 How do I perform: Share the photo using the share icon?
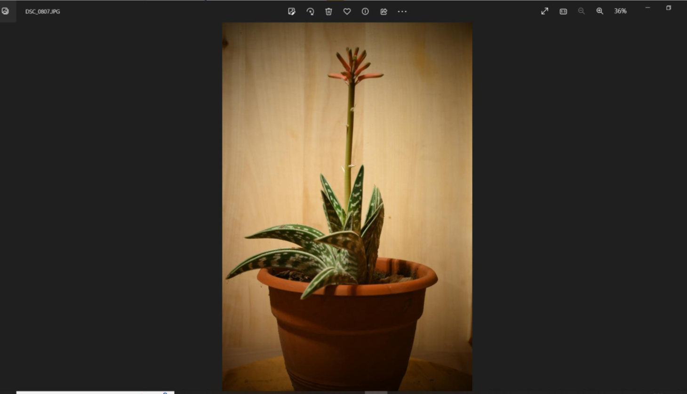[x=383, y=11]
